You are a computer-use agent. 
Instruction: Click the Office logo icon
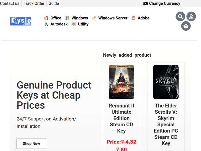click(x=46, y=18)
